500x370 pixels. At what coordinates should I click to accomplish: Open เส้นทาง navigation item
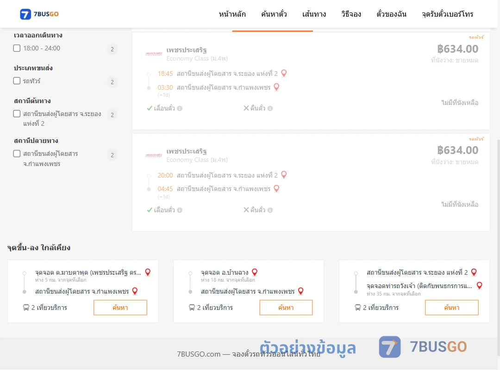[x=314, y=14]
